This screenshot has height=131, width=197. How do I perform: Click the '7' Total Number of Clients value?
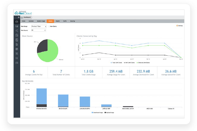pos(61,72)
